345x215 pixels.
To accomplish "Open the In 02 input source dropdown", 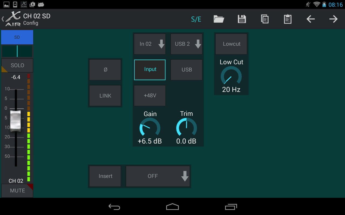I will (150, 44).
